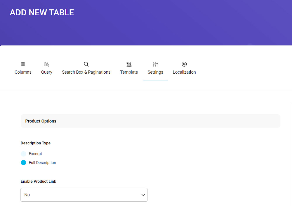The image size is (292, 206).
Task: Select the Excerpt radio button
Action: point(23,154)
